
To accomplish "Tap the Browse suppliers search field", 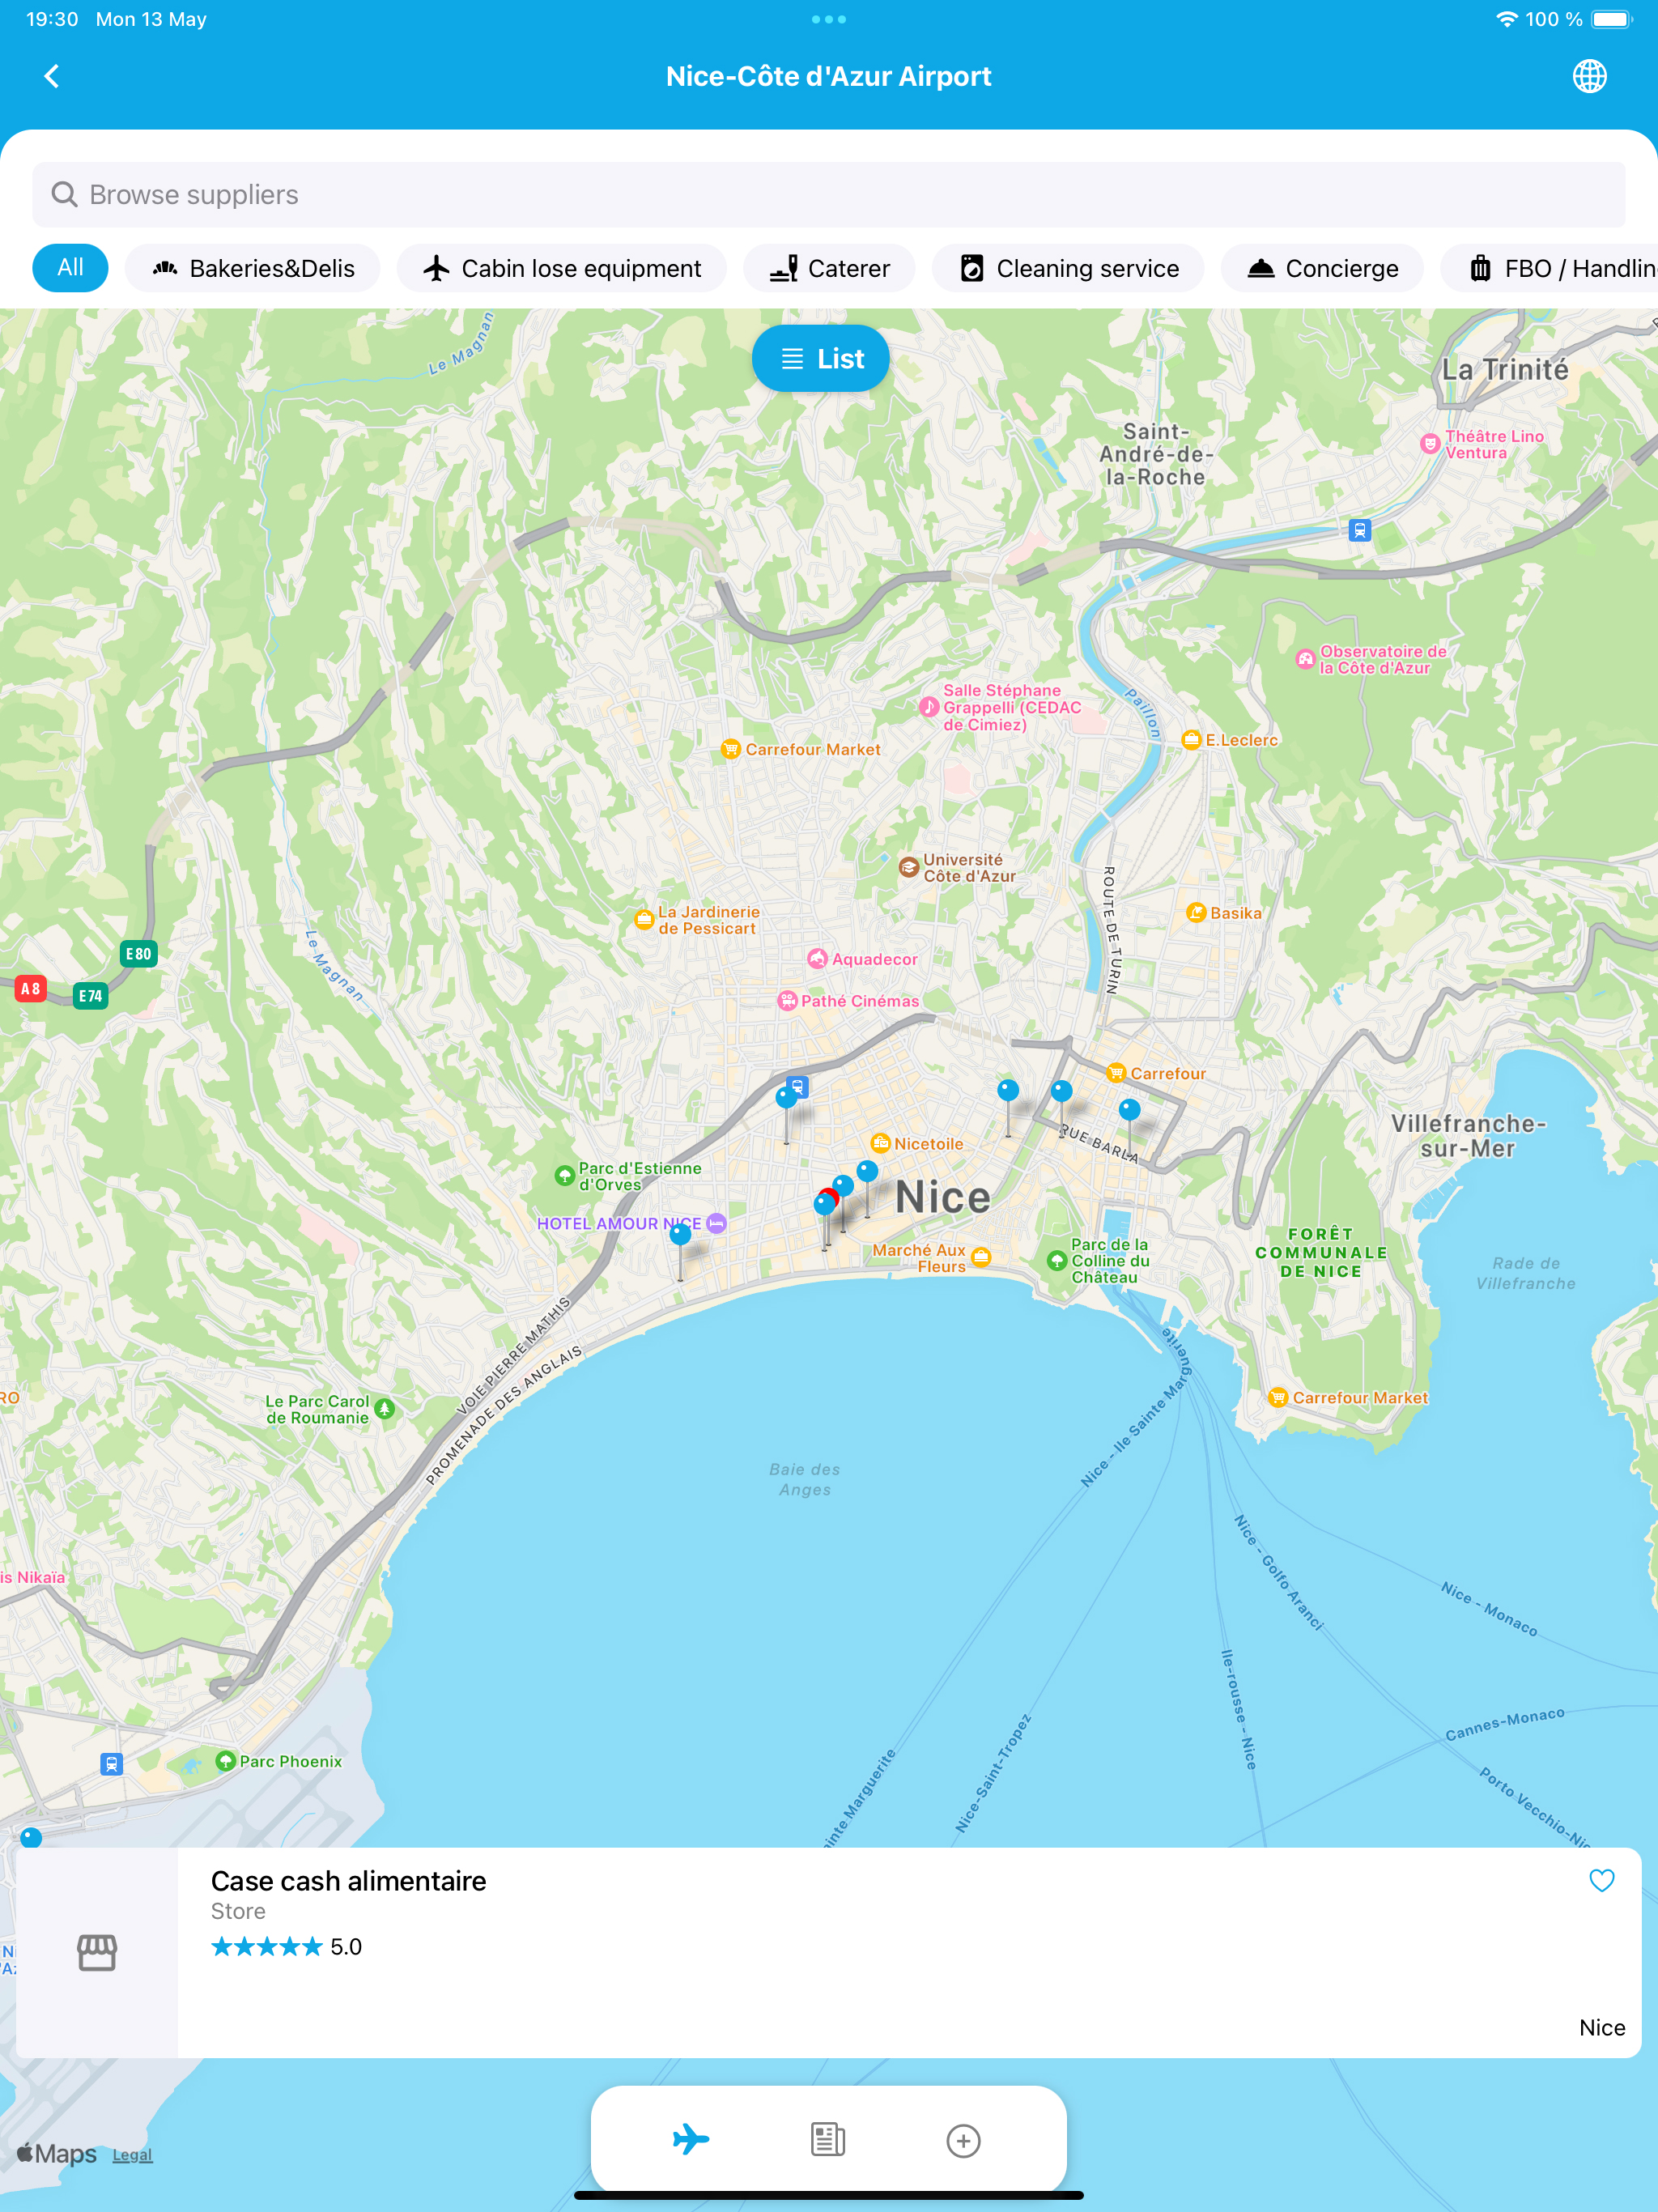I will (x=828, y=194).
